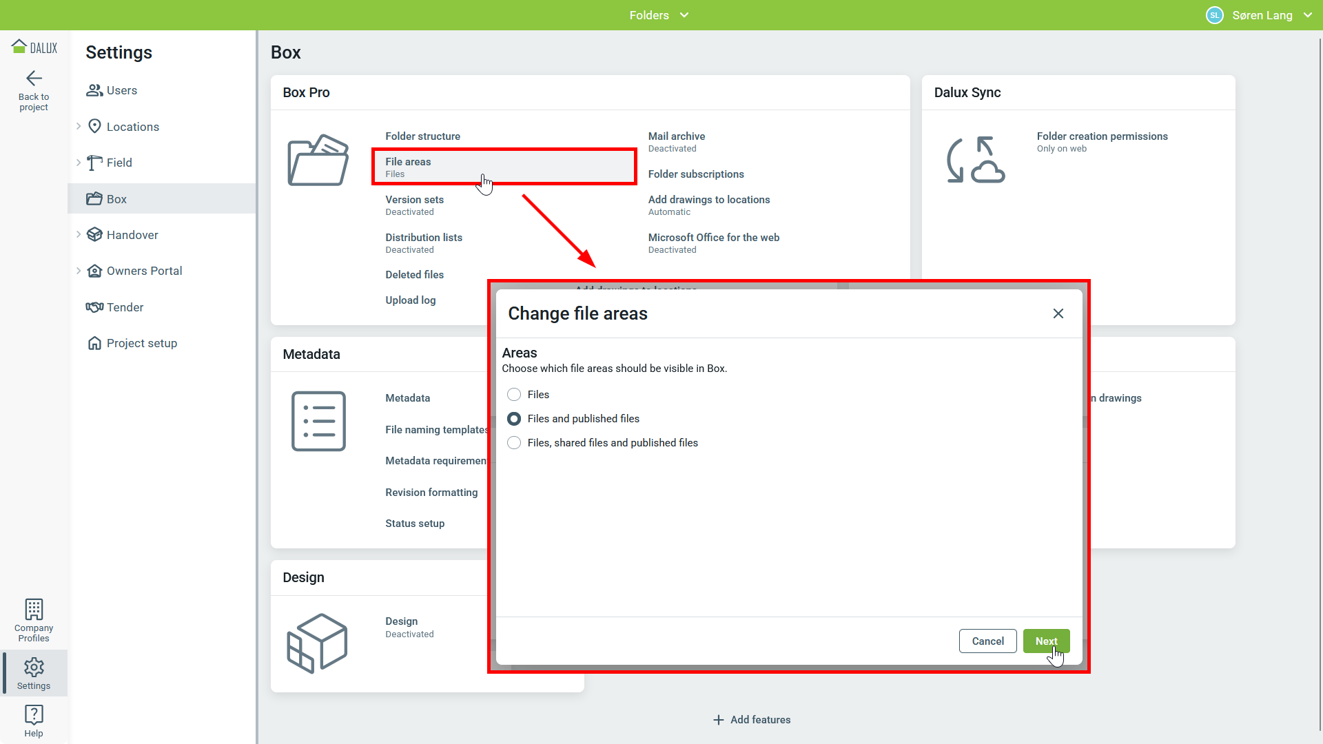This screenshot has height=744, width=1323.
Task: Open the Folders dropdown in top bar
Action: 659,15
